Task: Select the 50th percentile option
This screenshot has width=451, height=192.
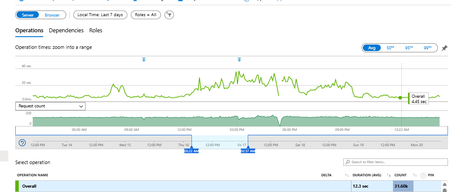Action: pos(390,48)
